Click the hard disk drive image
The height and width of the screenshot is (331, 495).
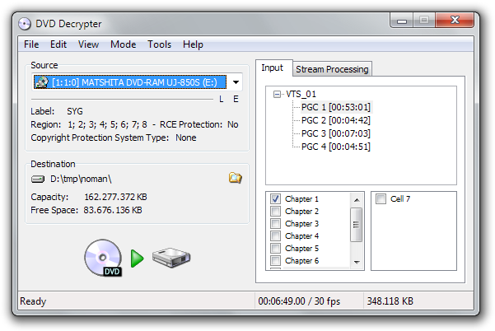171,258
